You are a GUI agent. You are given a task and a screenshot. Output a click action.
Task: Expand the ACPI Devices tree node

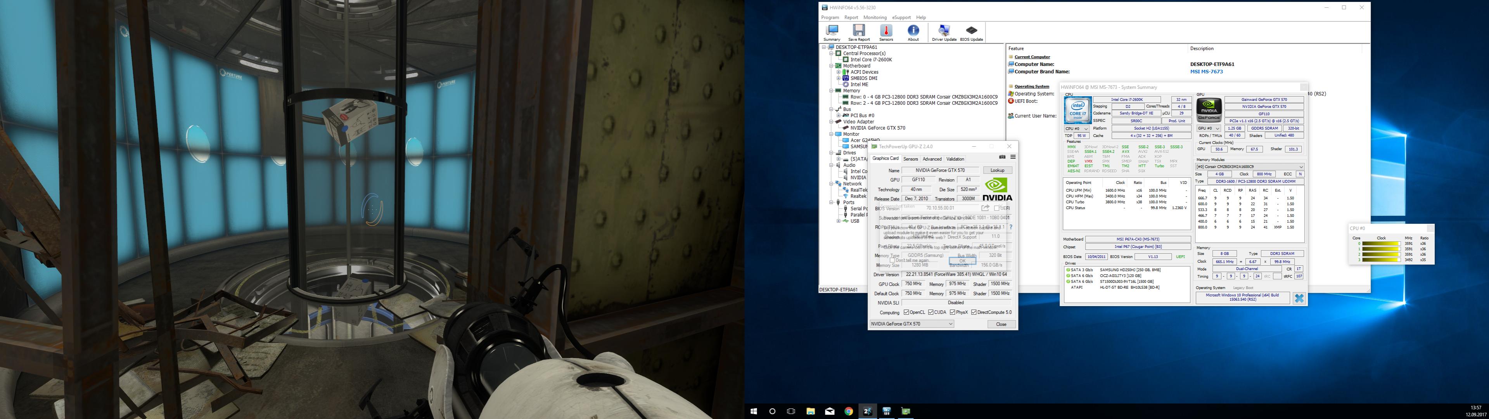[839, 72]
